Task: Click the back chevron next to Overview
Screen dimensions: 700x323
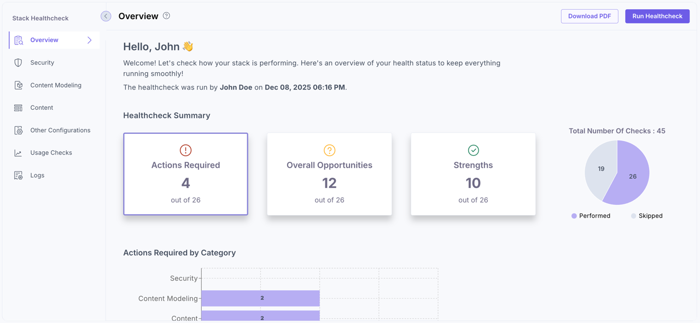Action: tap(106, 16)
